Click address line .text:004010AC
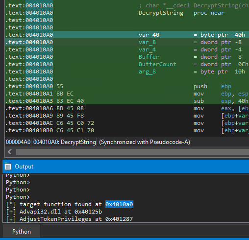249x240 pixels. 29,123
